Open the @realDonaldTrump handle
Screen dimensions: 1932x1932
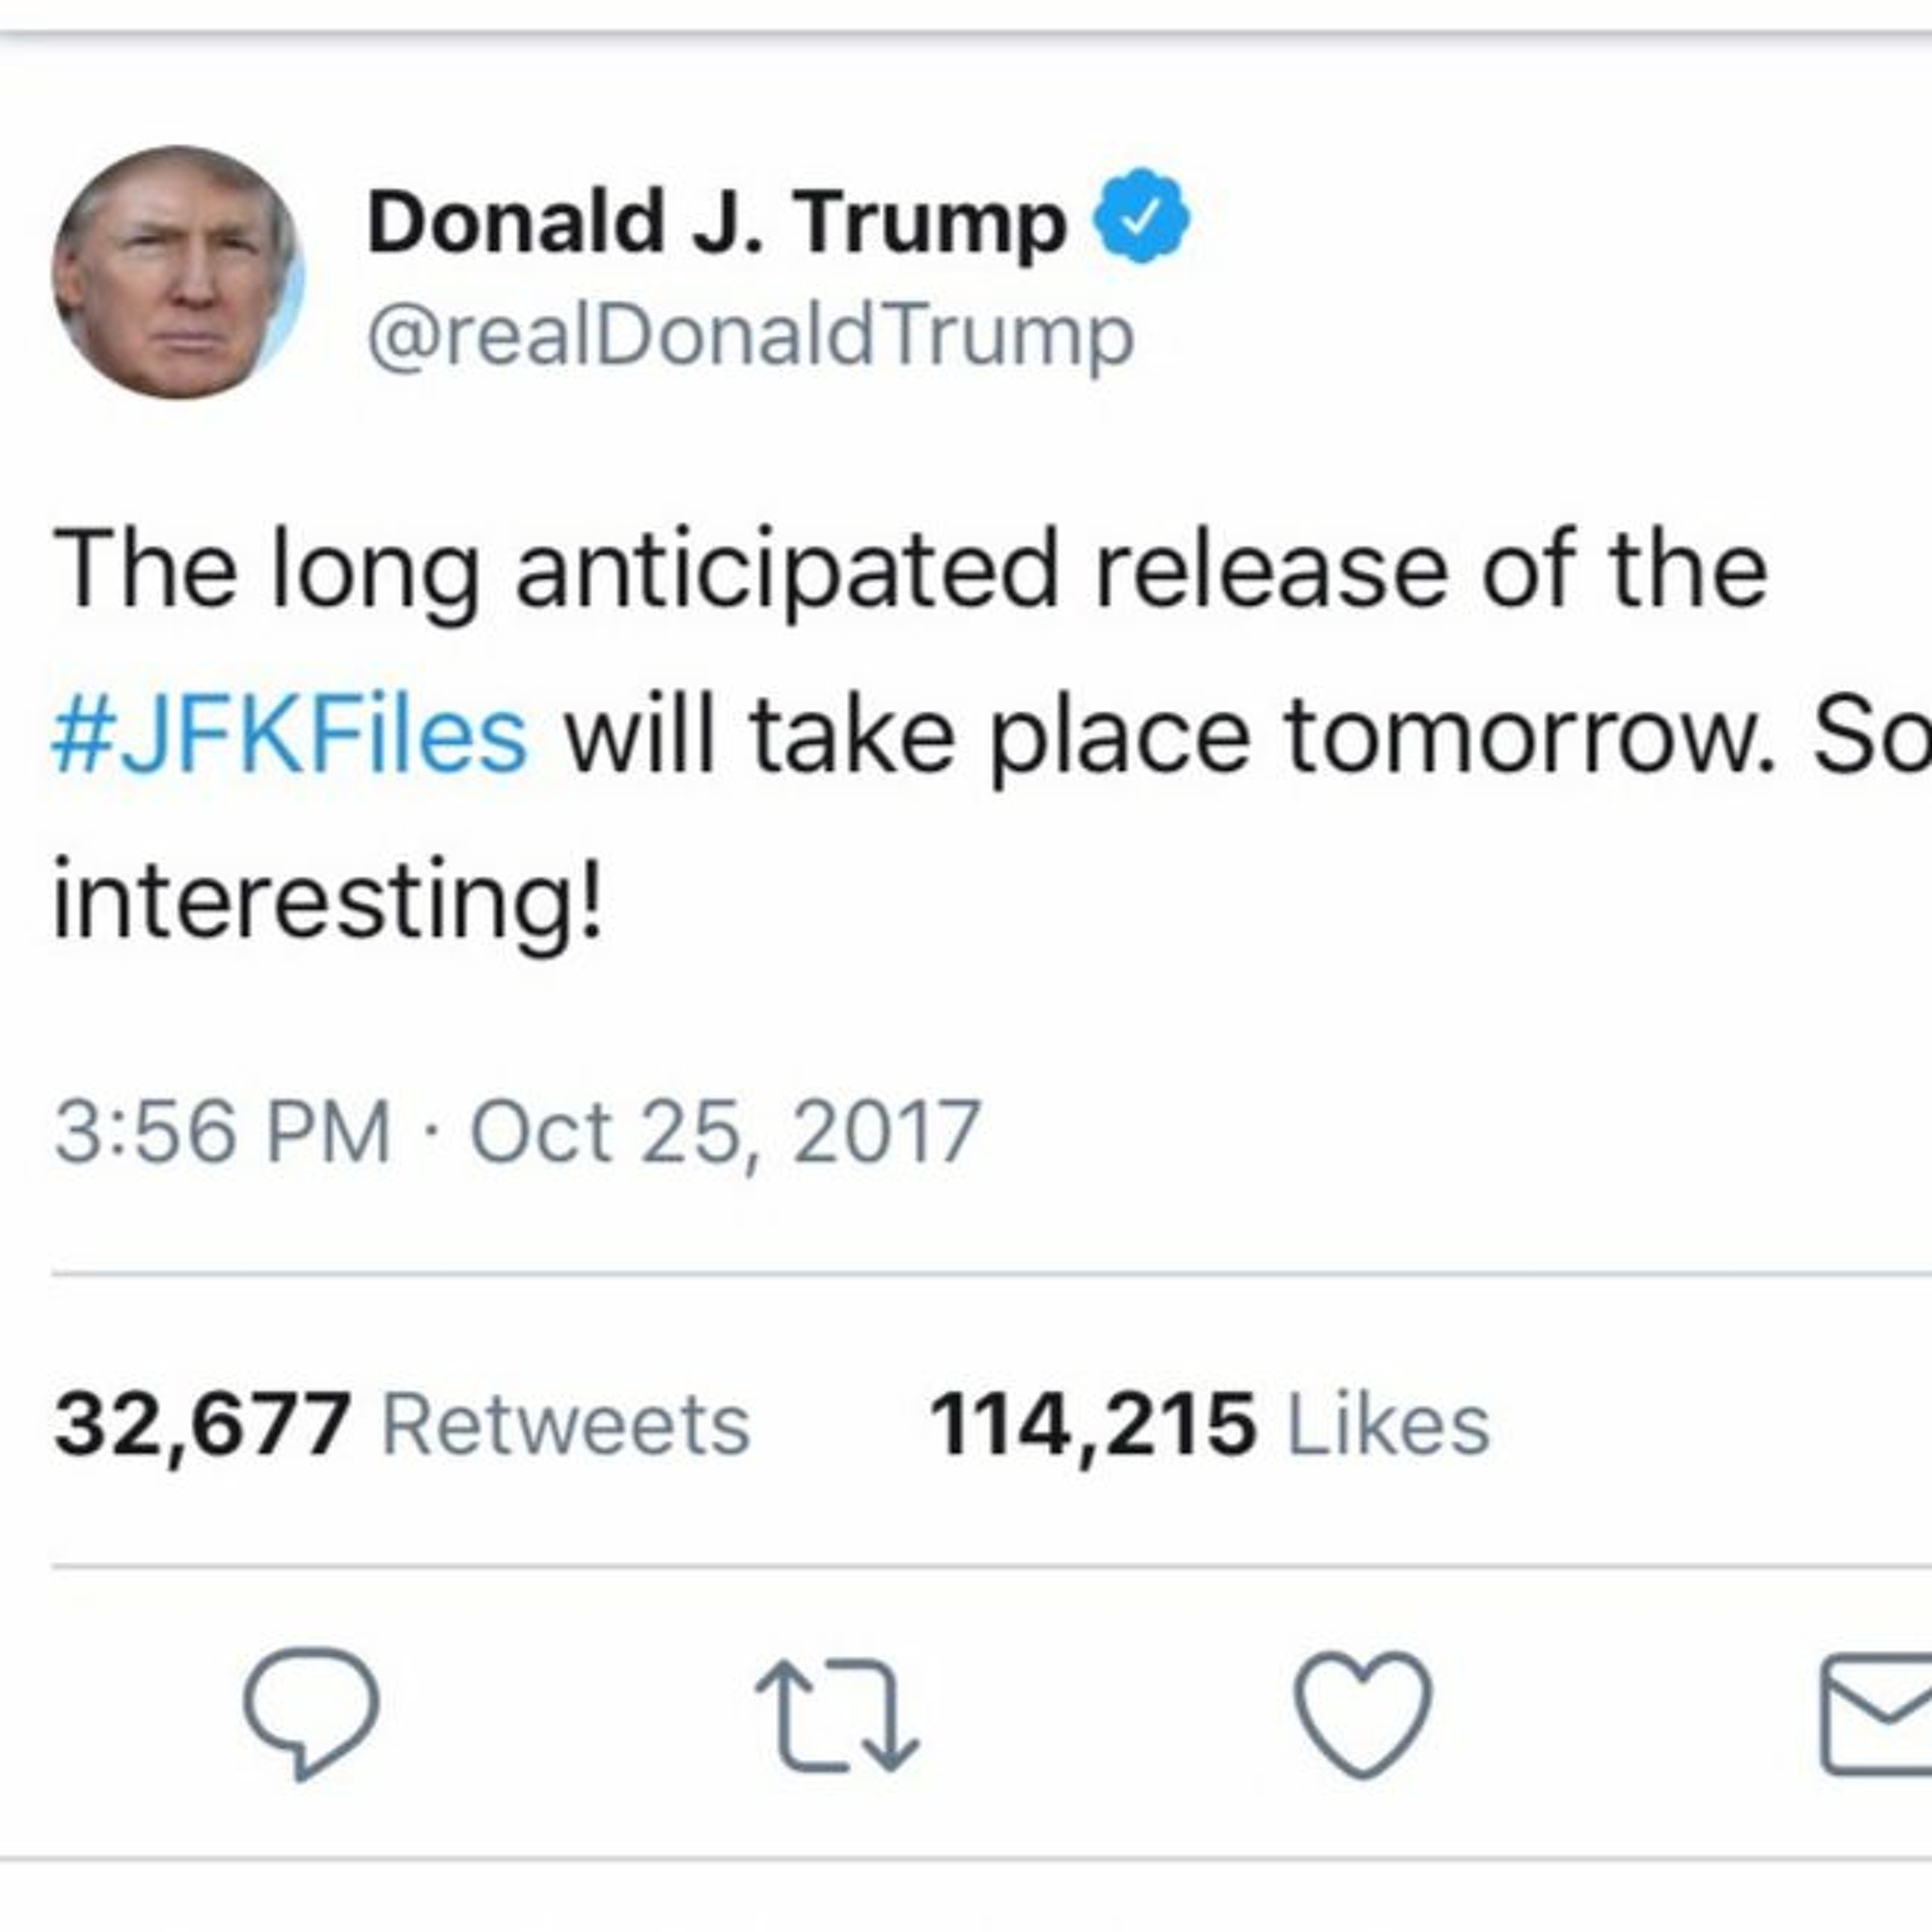(750, 336)
